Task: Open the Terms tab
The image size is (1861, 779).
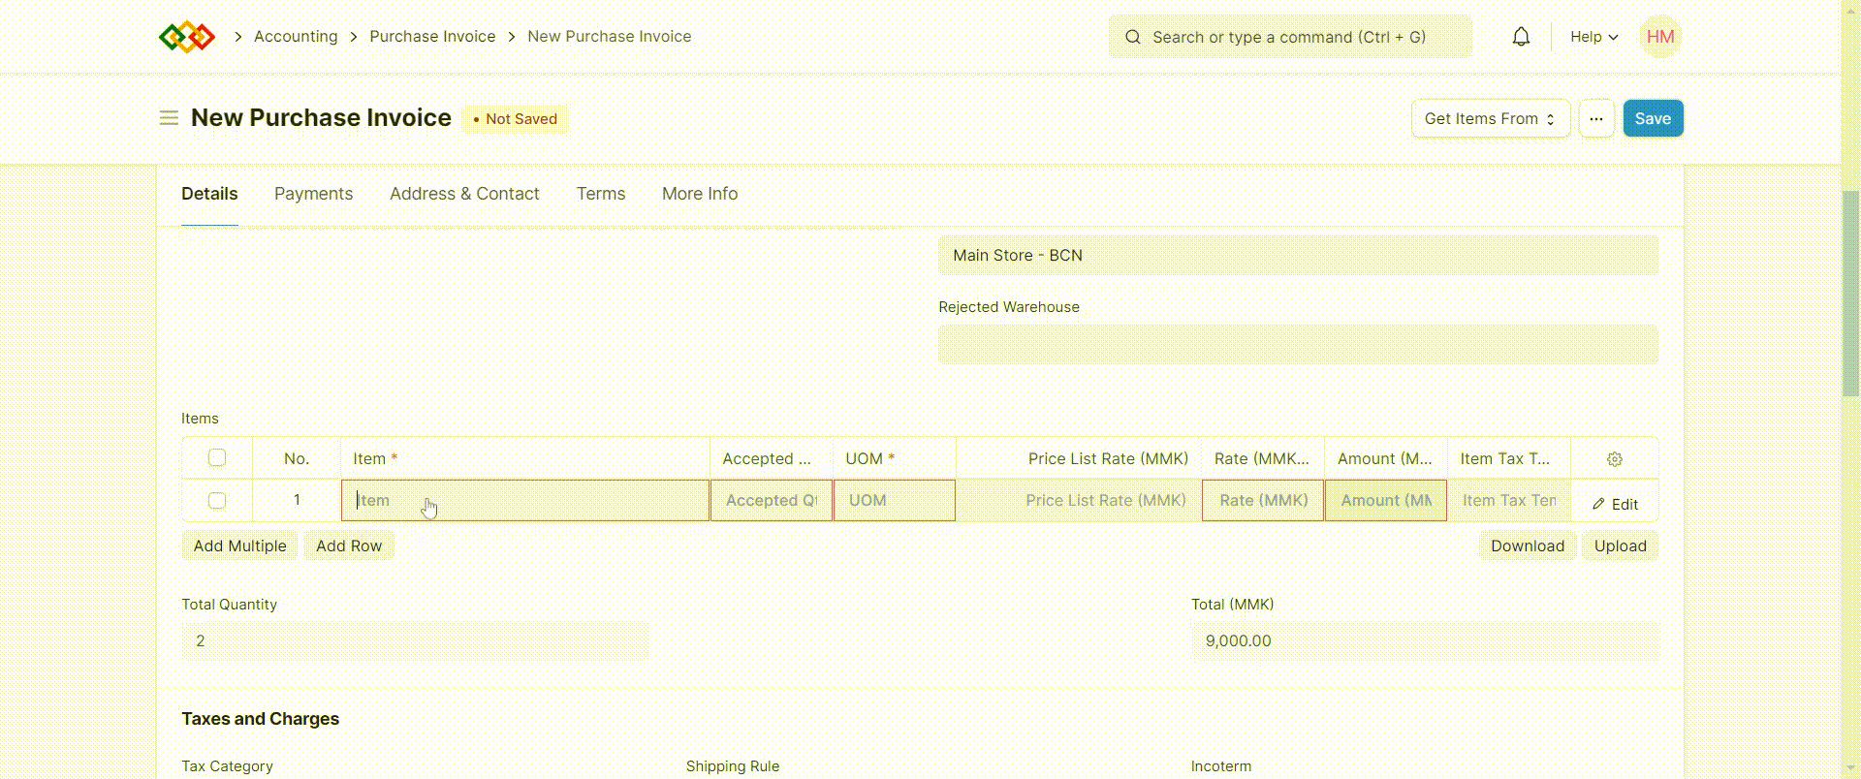Action: (x=601, y=194)
